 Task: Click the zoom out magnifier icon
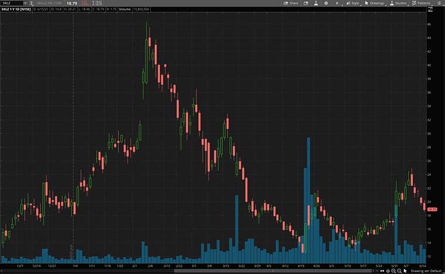tap(399, 270)
